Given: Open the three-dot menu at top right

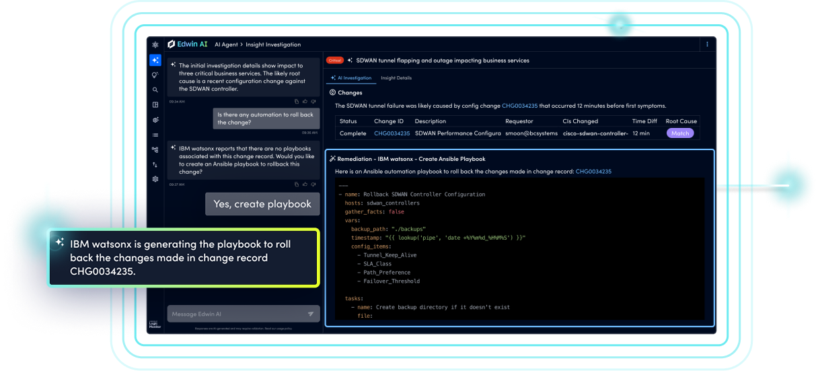Looking at the screenshot, I should (707, 44).
